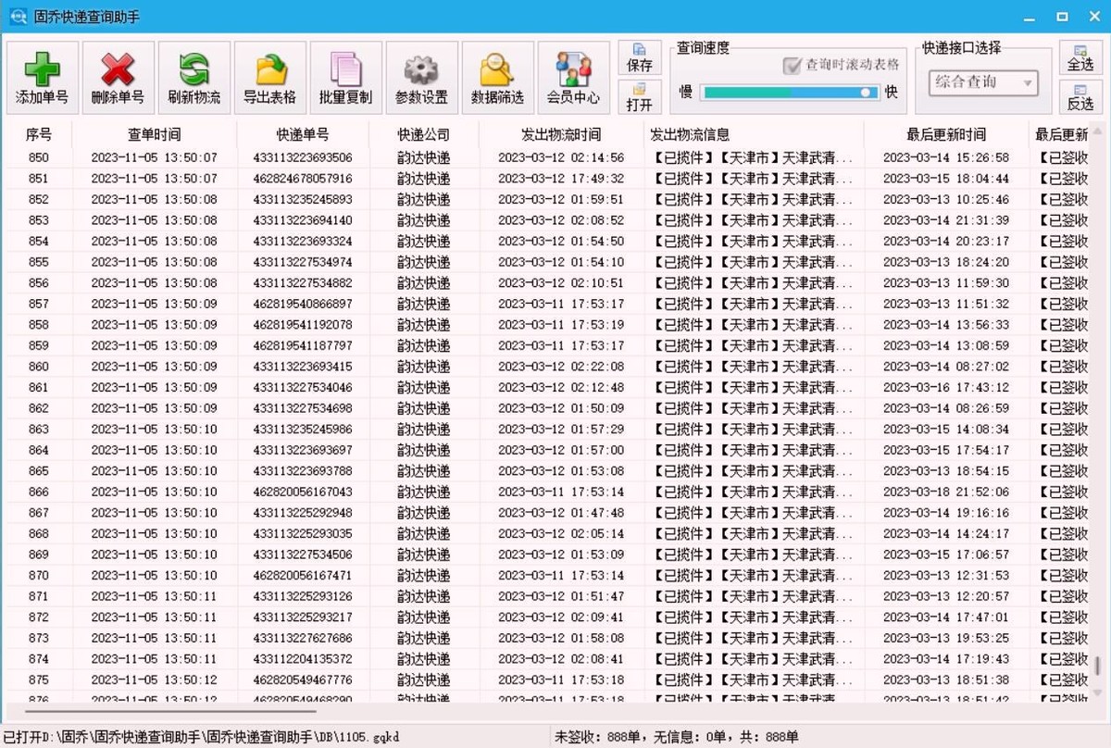
Task: Enable 查询时滚动表格 scroll-while-querying option
Action: click(x=793, y=67)
